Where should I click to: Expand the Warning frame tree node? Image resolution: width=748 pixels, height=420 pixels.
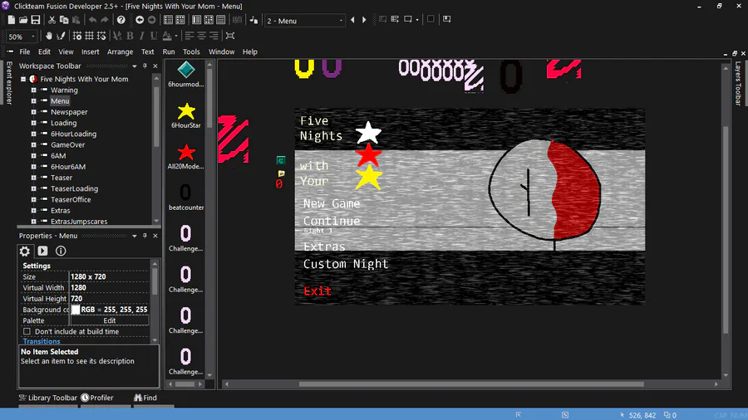point(33,90)
